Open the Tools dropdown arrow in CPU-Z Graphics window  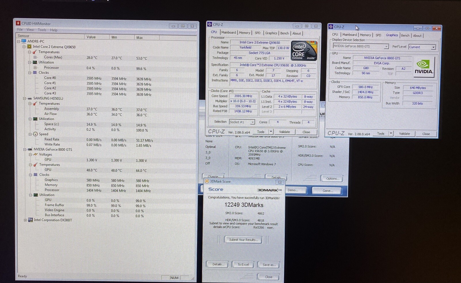391,133
